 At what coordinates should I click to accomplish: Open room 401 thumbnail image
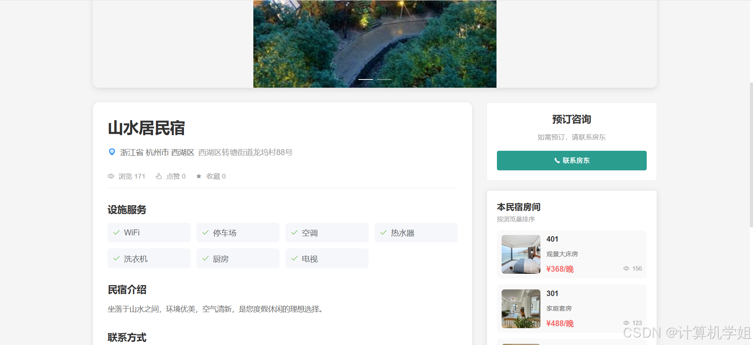(x=521, y=254)
